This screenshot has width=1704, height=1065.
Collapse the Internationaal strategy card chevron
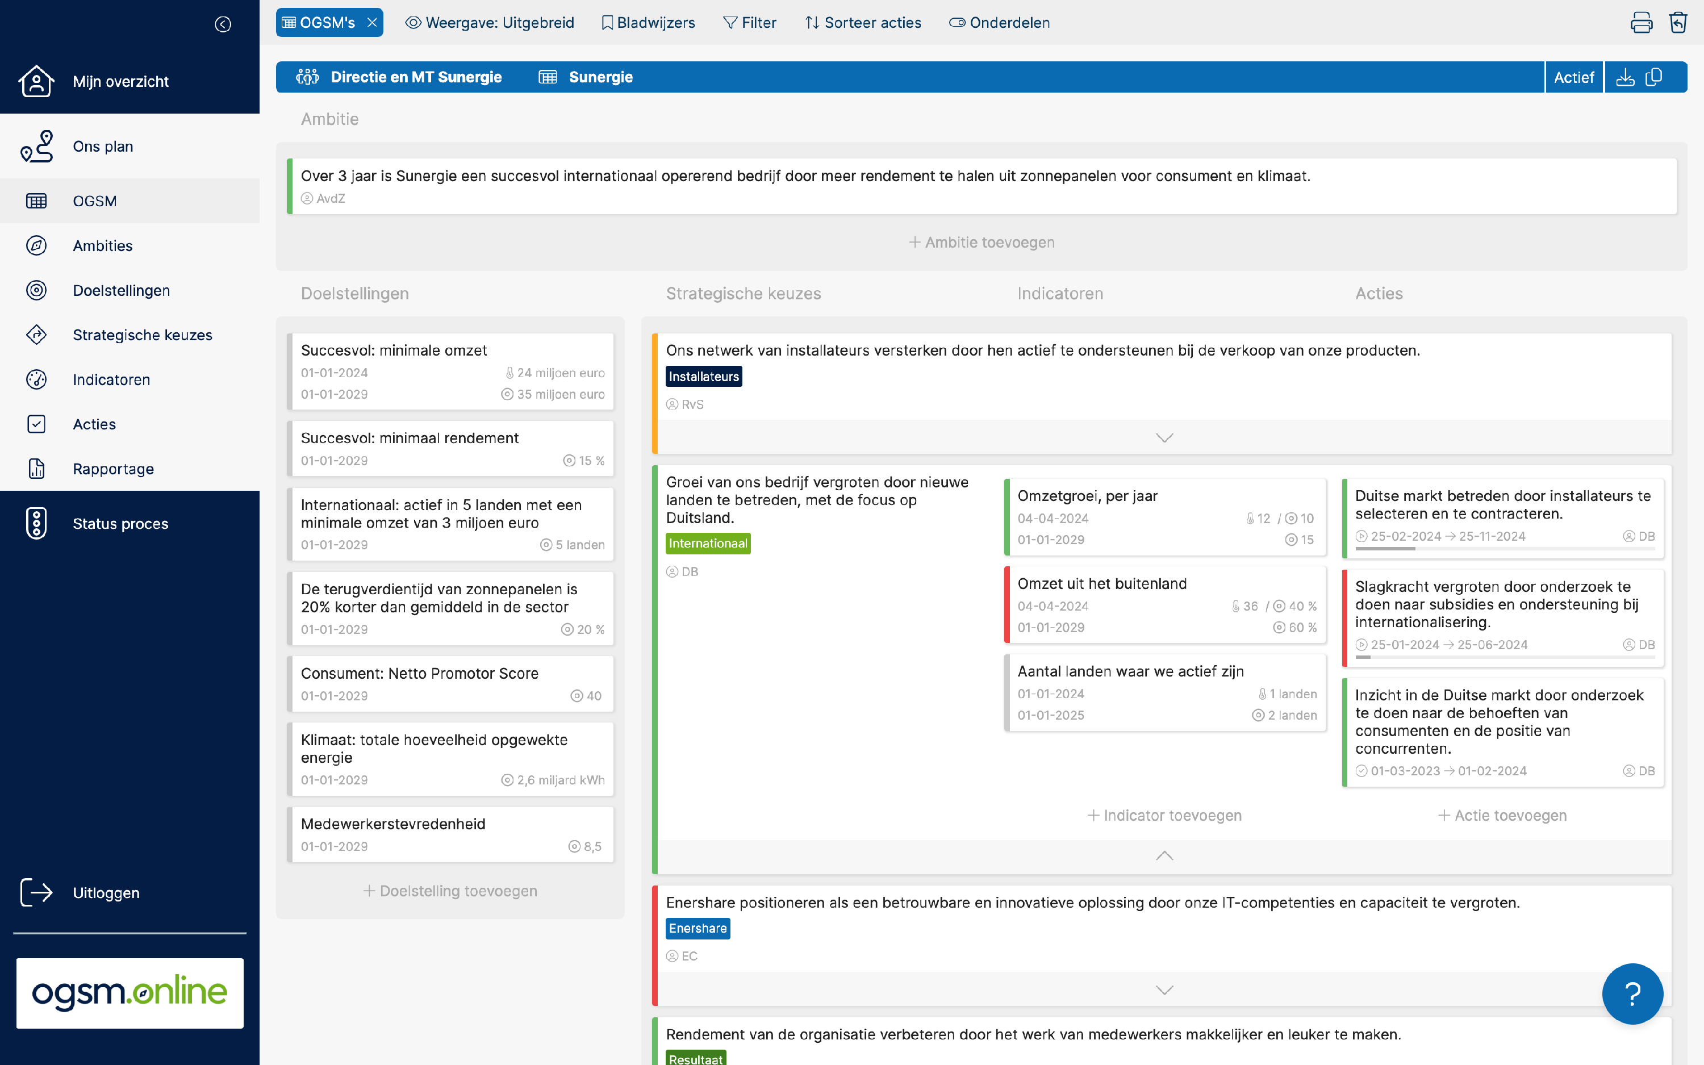[x=1164, y=856]
